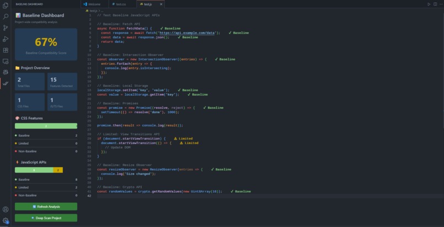The height and width of the screenshot is (227, 444).
Task: Open the Explorer view in activity bar
Action: coord(6,5)
